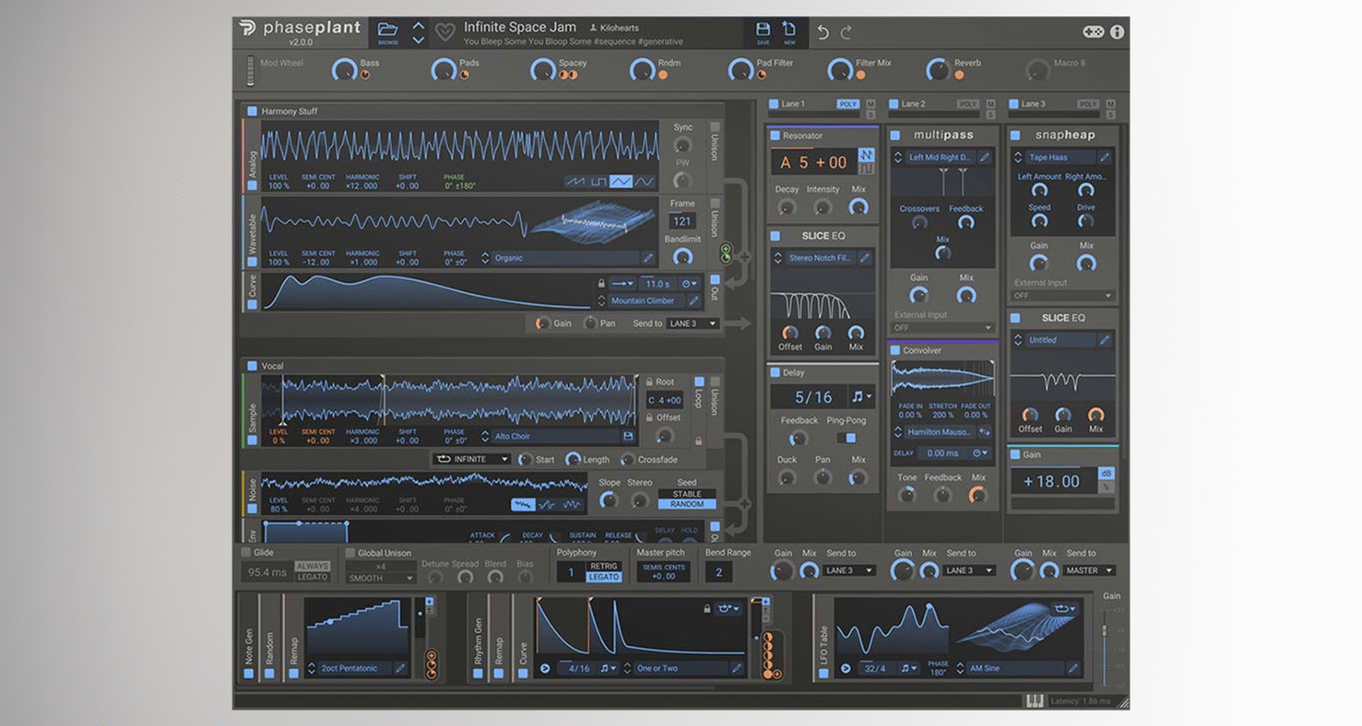
Task: Open the Global Unison SMOOTH mode dropdown
Action: pyautogui.click(x=380, y=578)
